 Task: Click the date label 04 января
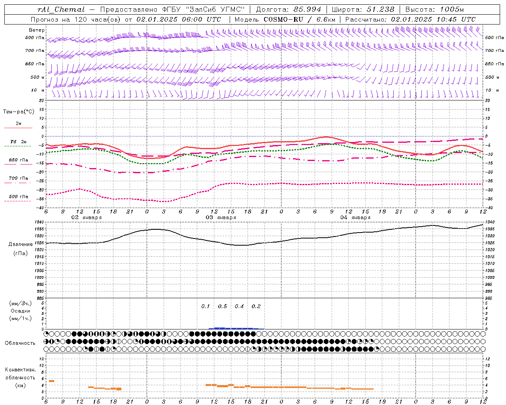[355, 218]
